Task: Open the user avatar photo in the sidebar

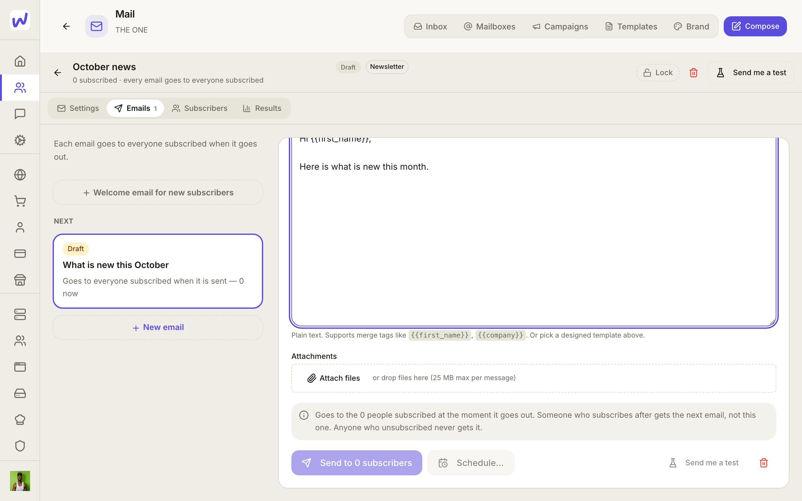Action: coord(20,481)
